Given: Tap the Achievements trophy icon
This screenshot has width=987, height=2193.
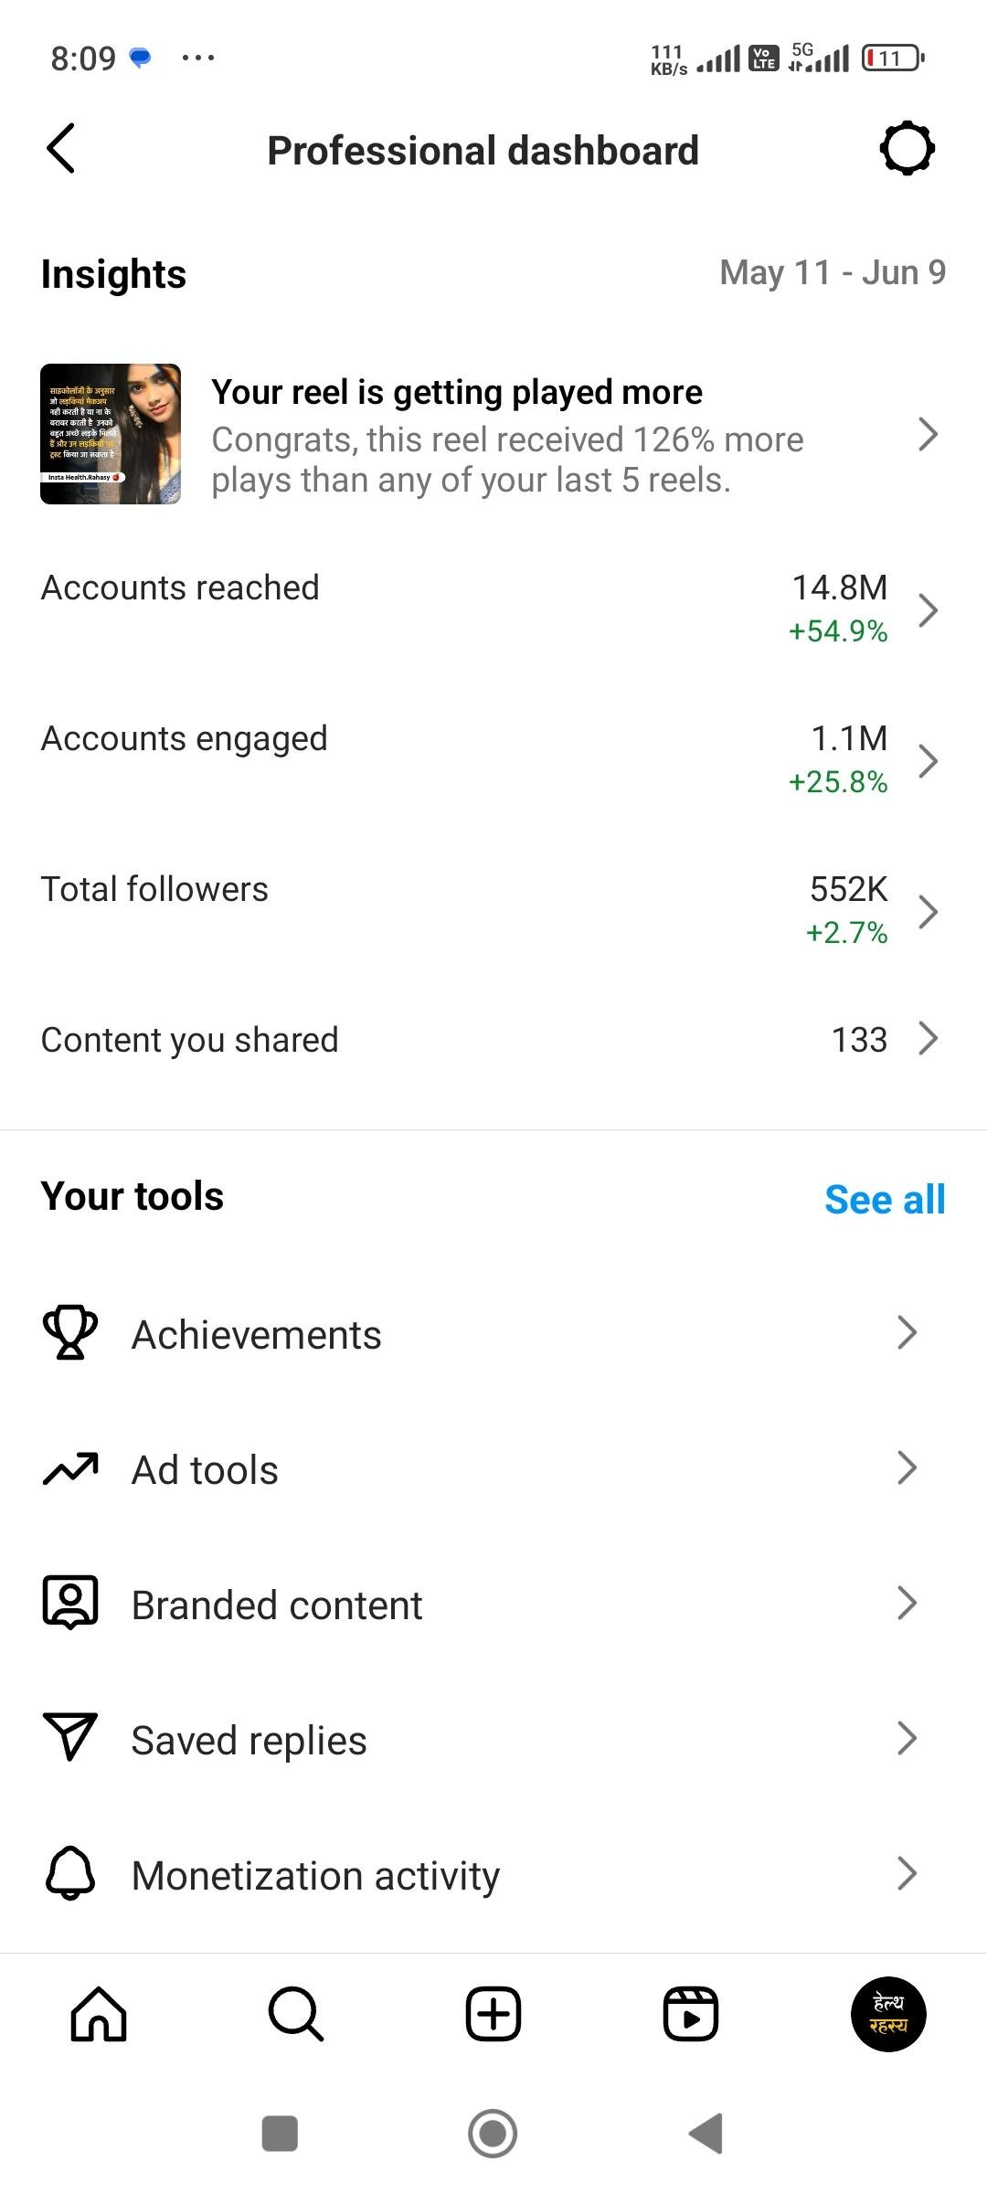Looking at the screenshot, I should [70, 1333].
